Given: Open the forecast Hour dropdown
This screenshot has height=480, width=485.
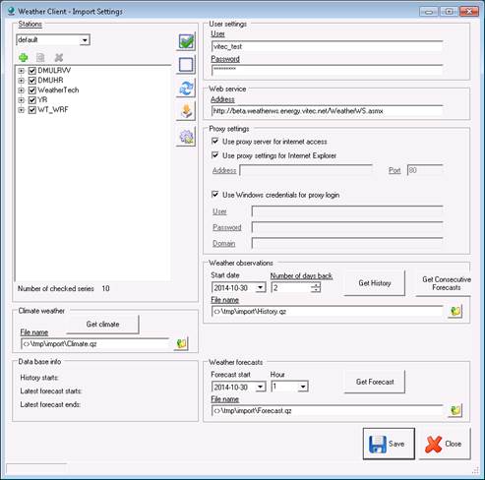Looking at the screenshot, I should click(303, 387).
